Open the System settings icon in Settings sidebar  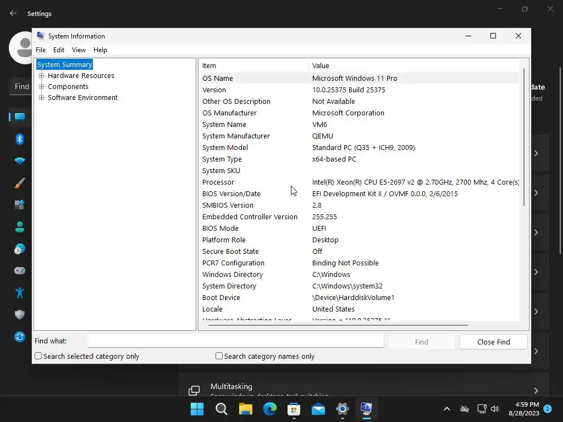click(x=19, y=117)
